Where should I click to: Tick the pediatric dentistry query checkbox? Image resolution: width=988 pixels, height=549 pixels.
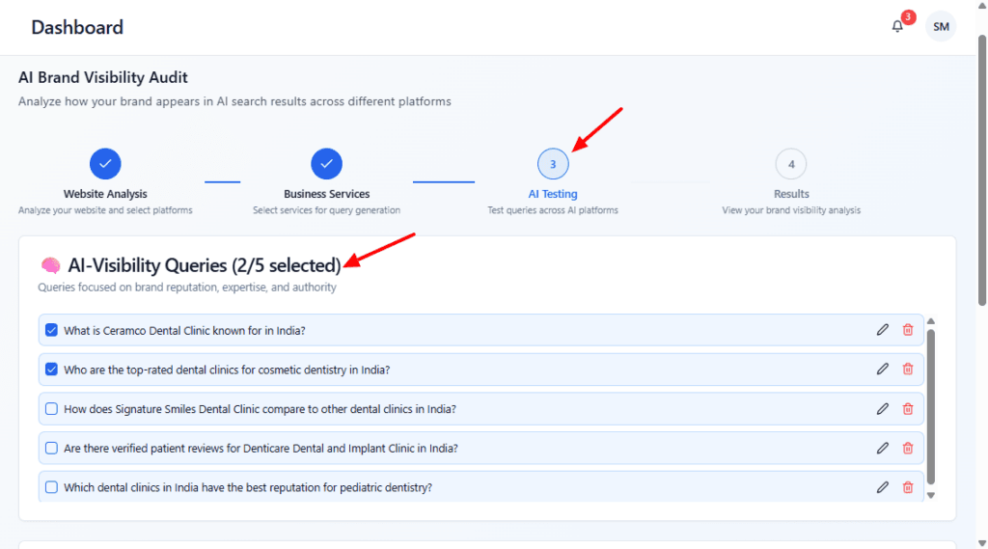coord(52,487)
